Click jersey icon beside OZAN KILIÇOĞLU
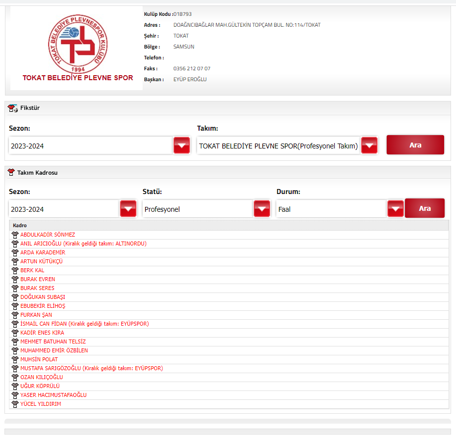This screenshot has height=438, width=456. click(x=15, y=377)
